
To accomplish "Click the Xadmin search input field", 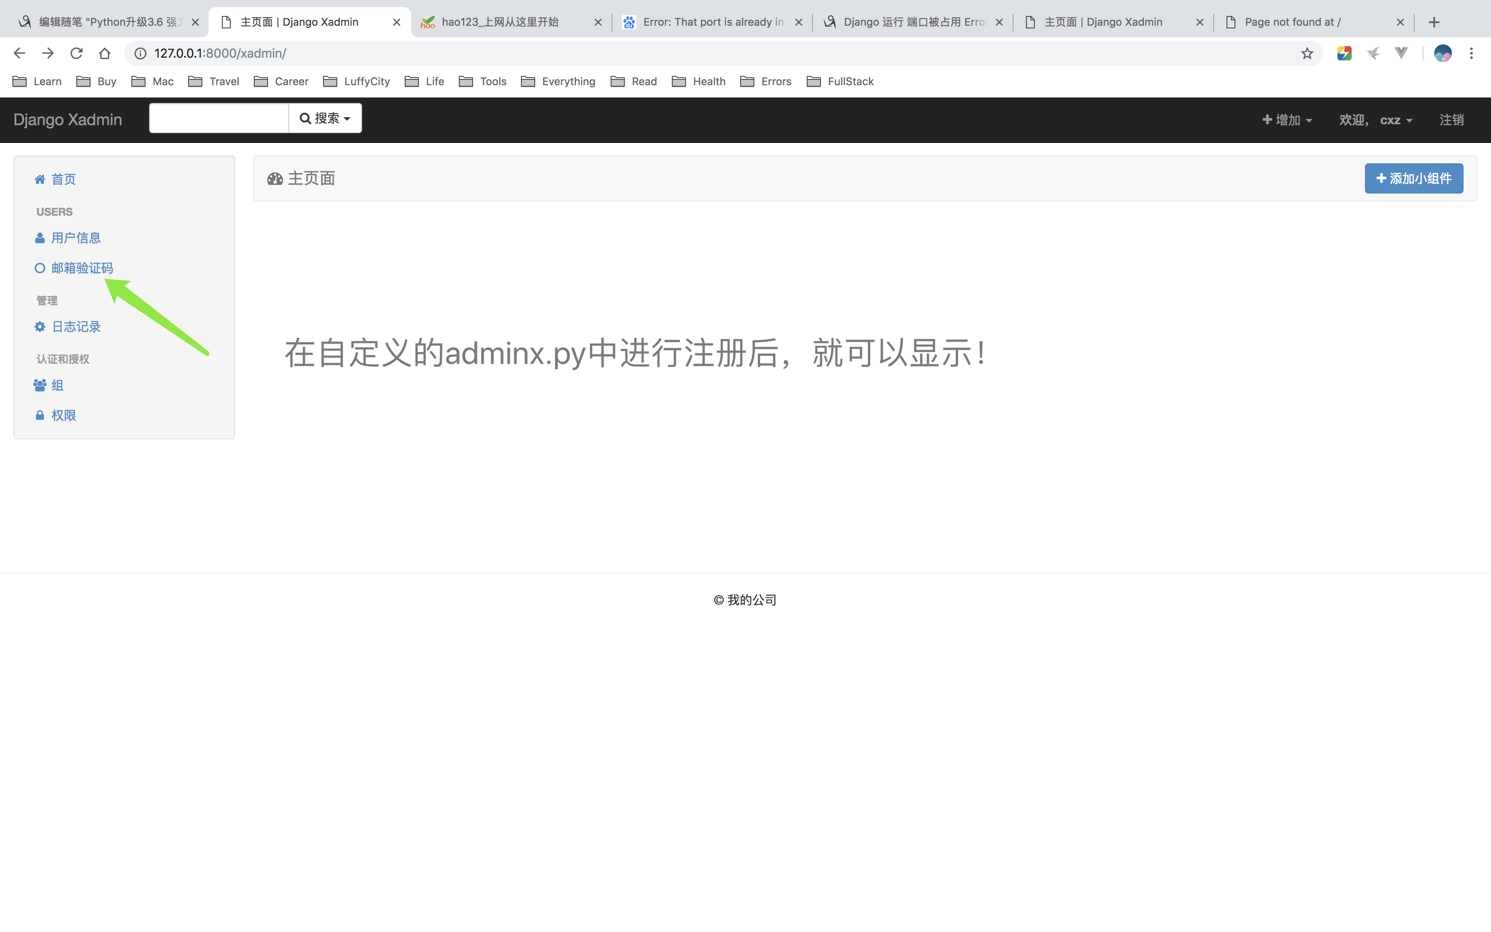I will 219,118.
